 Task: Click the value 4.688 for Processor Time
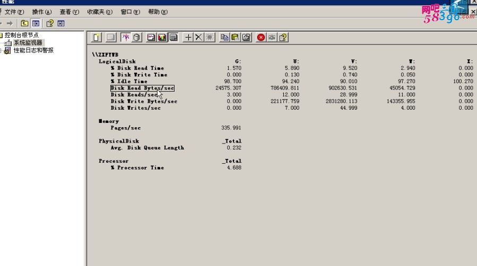234,167
